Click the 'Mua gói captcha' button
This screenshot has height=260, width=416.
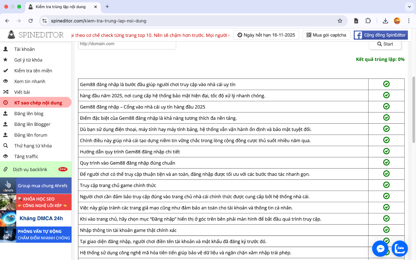(326, 35)
